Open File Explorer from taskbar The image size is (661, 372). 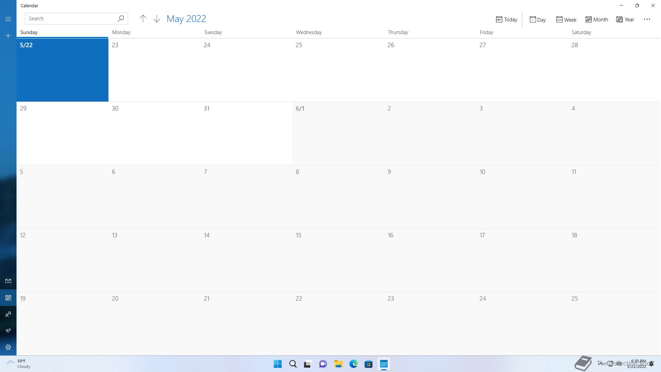coord(338,364)
